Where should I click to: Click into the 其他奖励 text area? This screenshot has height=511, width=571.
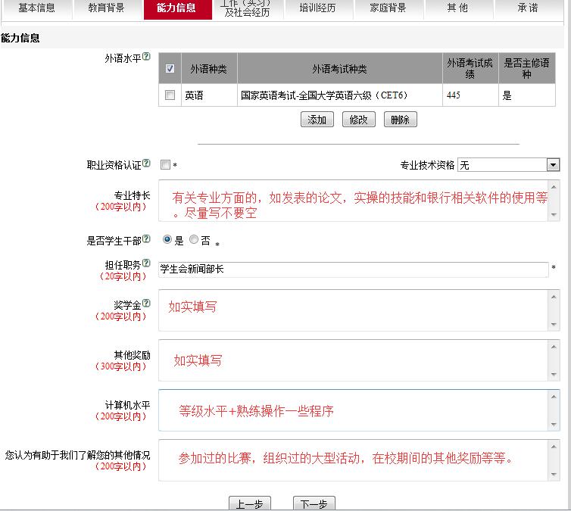click(x=353, y=360)
